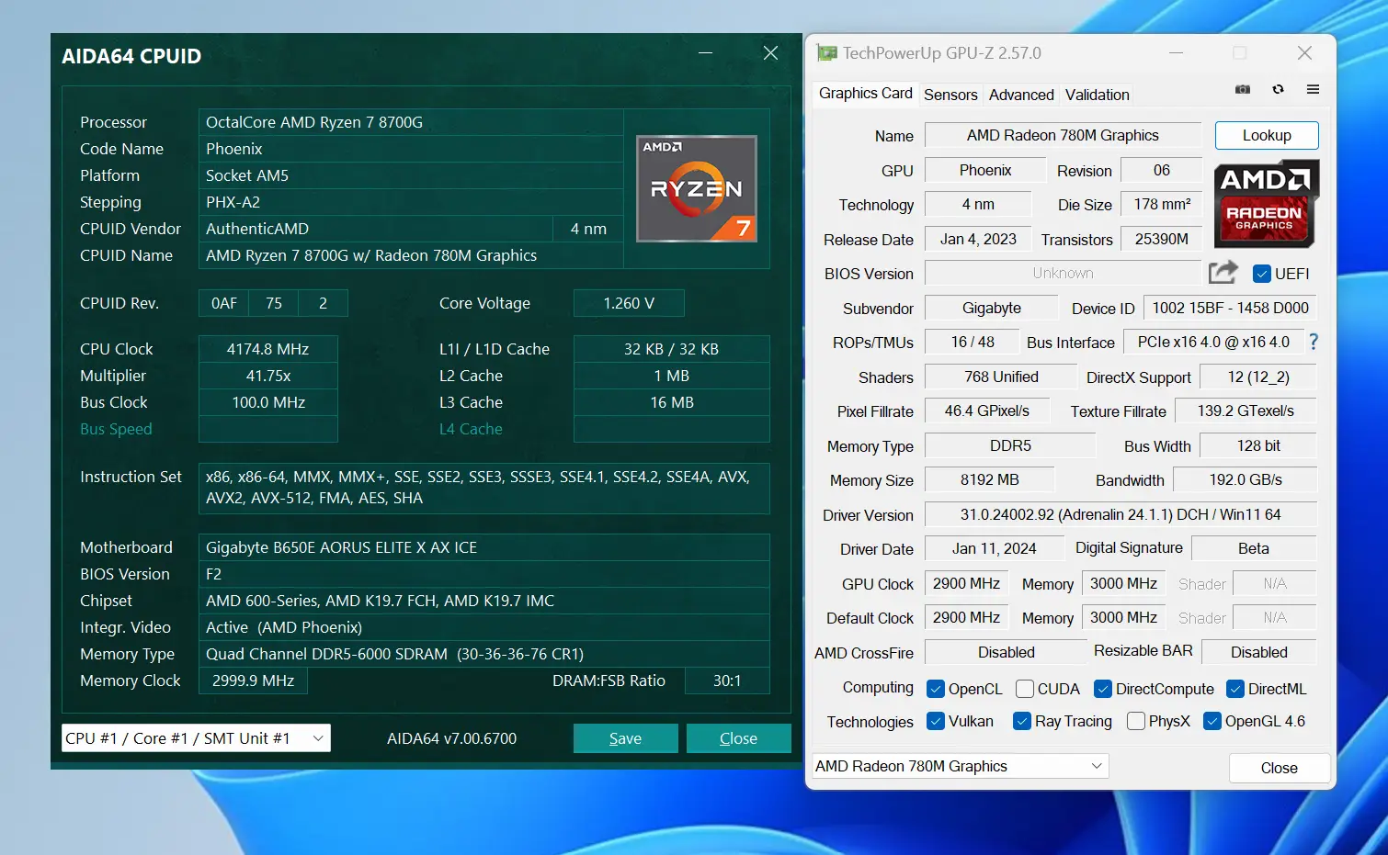
Task: Open the GPU-Z hamburger menu
Action: (1313, 90)
